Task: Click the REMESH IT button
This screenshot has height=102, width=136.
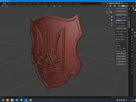Action: click(121, 11)
